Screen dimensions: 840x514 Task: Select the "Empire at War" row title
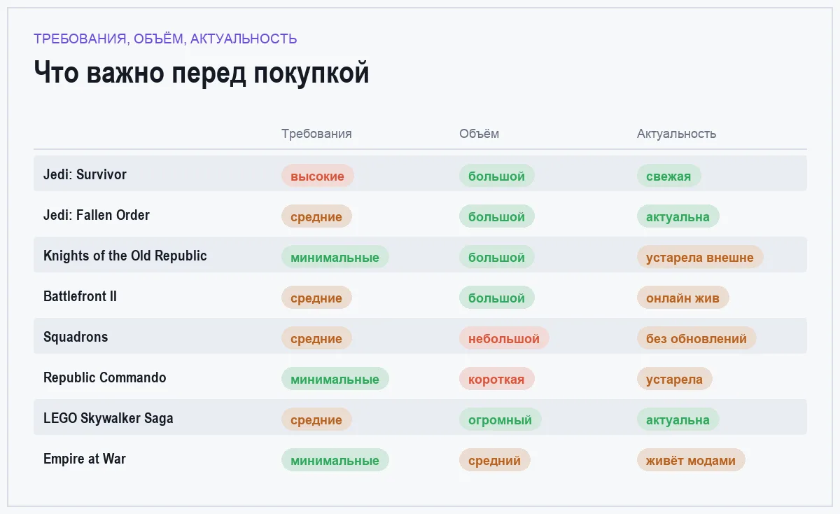coord(85,459)
